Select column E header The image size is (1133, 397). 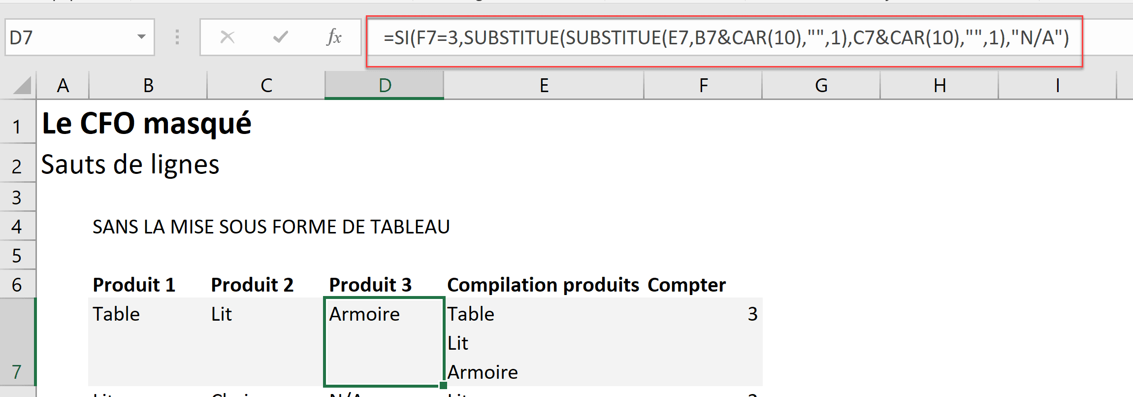(544, 86)
